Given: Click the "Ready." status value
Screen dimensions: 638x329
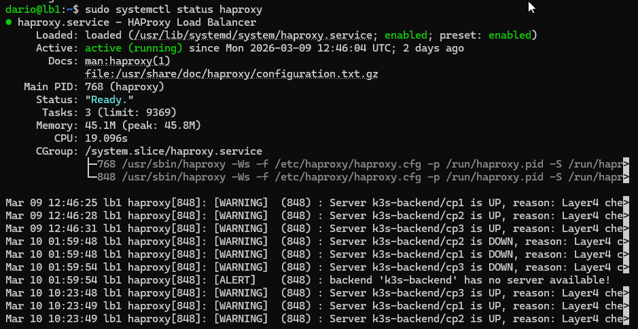Looking at the screenshot, I should pyautogui.click(x=109, y=100).
